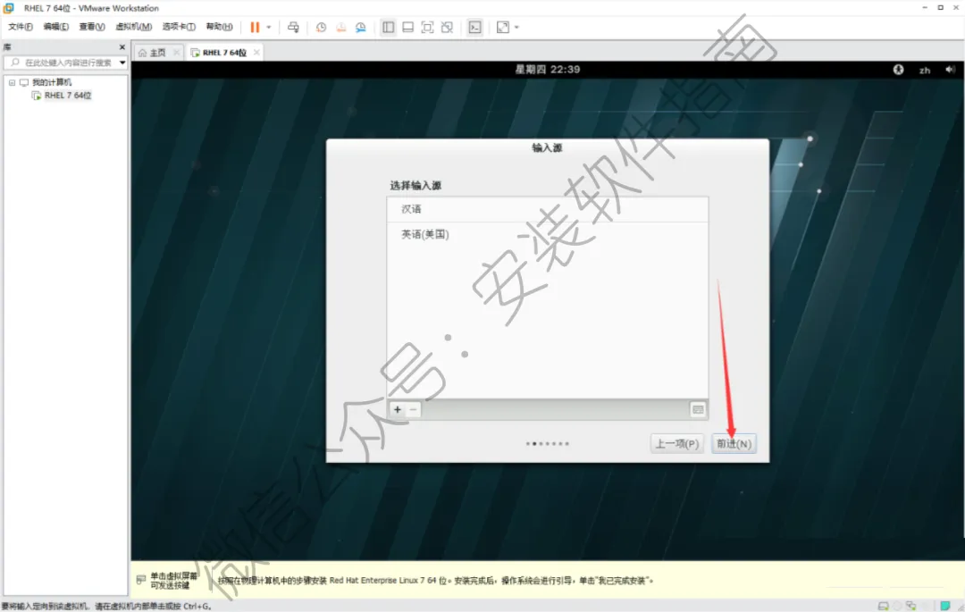The image size is (965, 612).
Task: Open the power options dropdown arrow
Action: [268, 27]
